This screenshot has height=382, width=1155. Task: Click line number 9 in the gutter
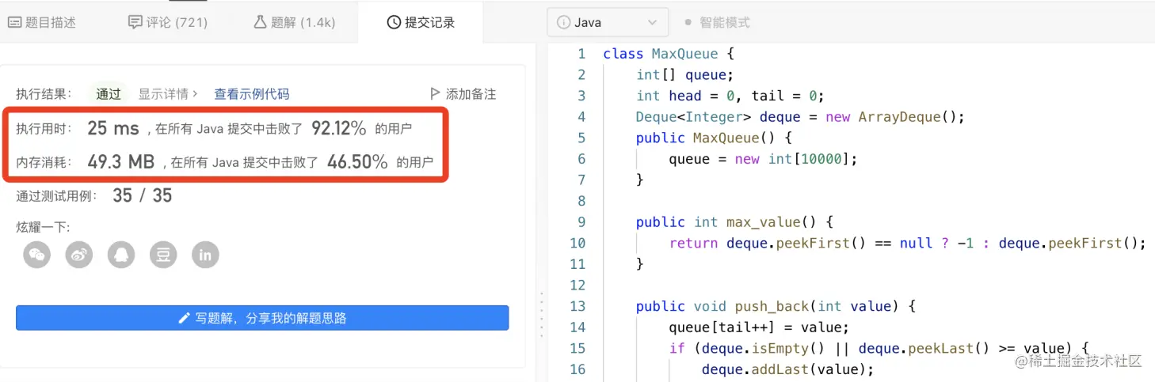tap(581, 222)
